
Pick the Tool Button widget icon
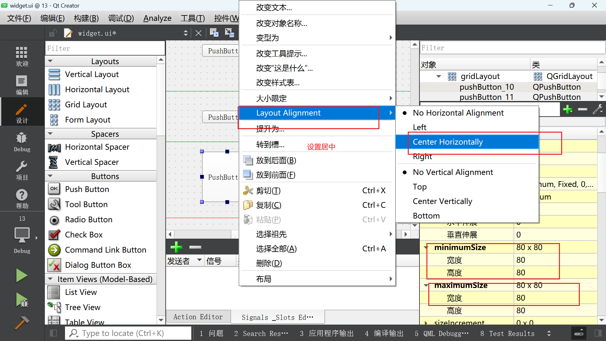(x=54, y=204)
